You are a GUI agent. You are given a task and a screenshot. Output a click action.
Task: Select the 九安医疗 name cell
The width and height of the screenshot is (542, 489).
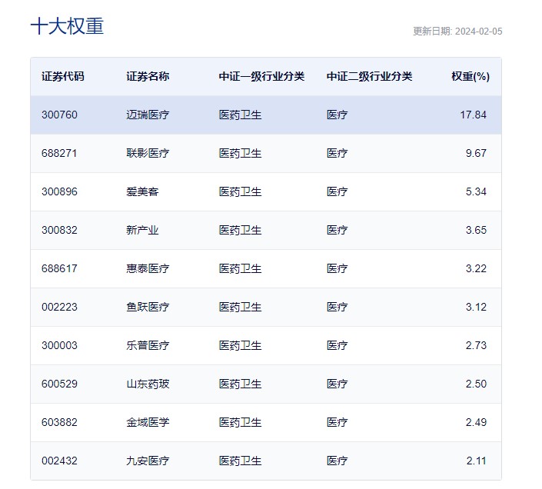(148, 461)
